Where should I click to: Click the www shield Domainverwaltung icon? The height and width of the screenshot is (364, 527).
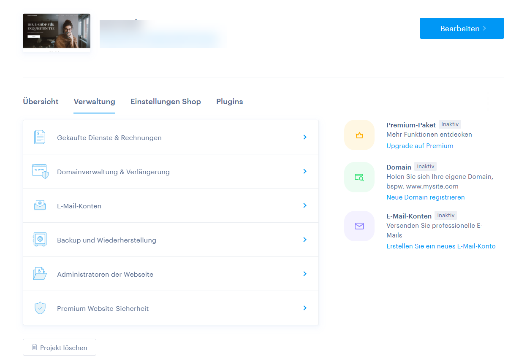point(40,172)
